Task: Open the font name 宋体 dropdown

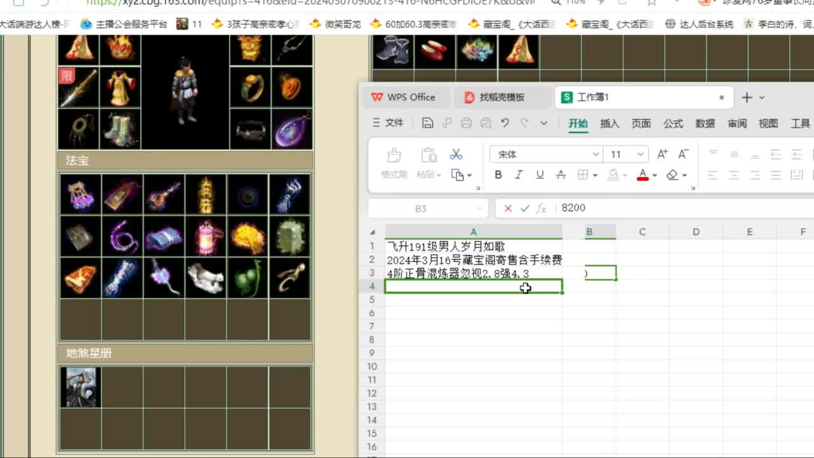Action: (x=596, y=155)
